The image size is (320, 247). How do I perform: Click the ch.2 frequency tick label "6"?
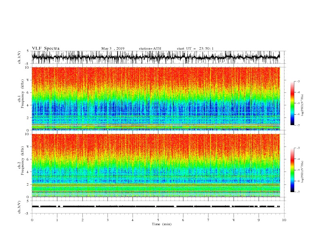tap(28, 159)
